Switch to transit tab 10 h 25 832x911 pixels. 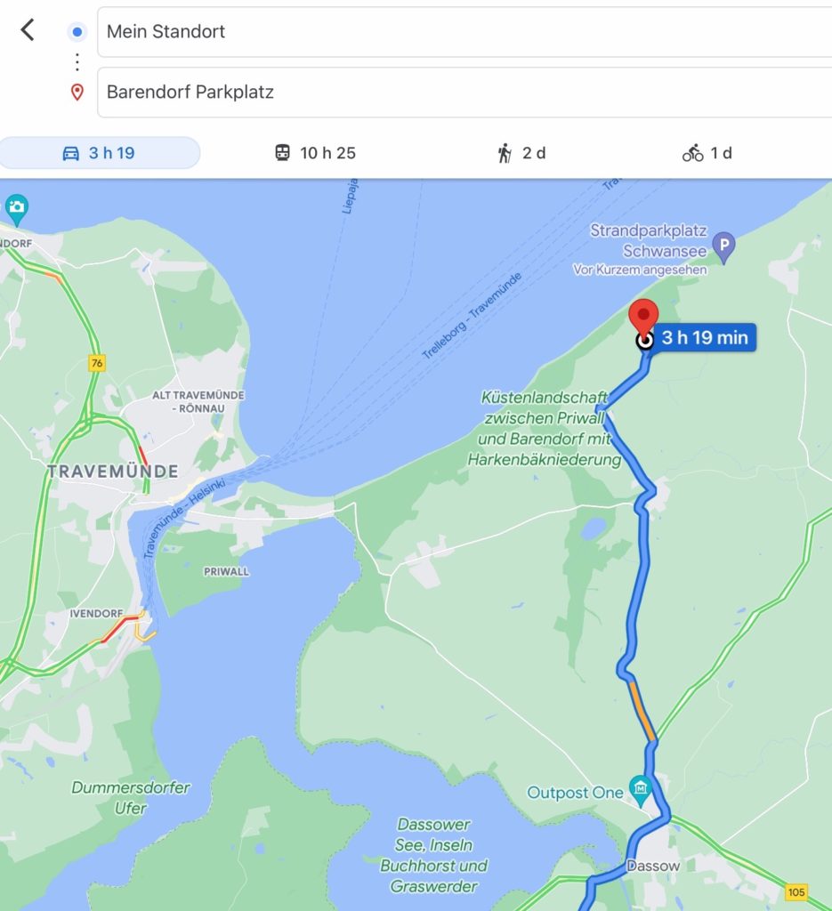click(315, 153)
